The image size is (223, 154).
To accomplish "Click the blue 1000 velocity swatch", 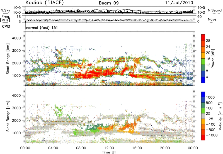I will pos(203,95).
